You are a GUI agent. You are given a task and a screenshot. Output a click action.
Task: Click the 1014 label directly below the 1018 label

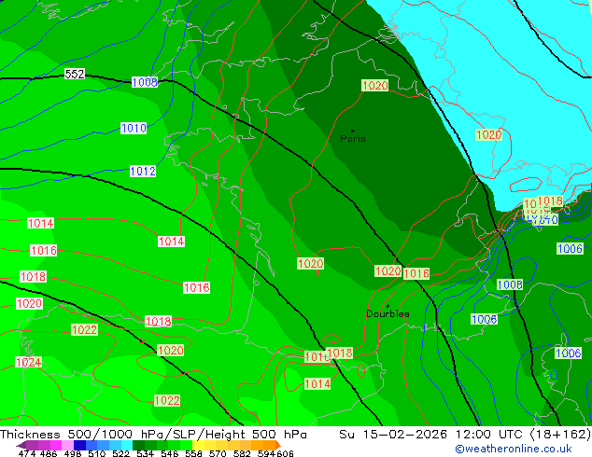[x=317, y=384]
